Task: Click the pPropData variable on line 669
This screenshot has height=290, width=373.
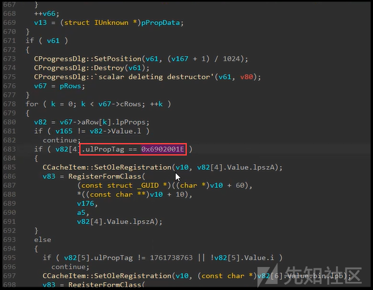Action: click(160, 23)
